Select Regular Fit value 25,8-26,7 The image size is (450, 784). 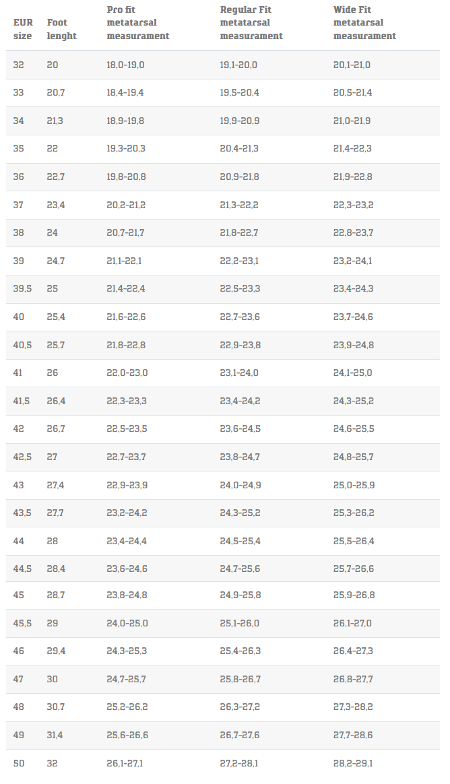(240, 680)
